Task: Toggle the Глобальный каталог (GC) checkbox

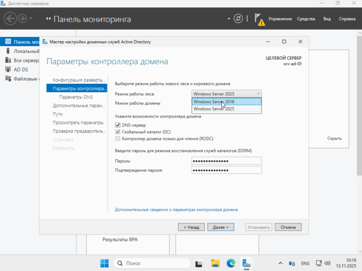Action: [118, 132]
